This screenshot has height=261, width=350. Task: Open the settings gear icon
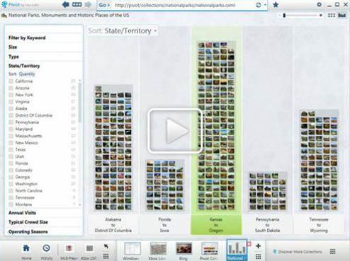319,4
